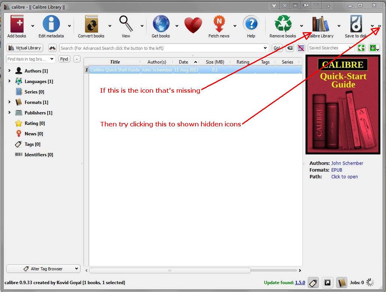Image resolution: width=386 pixels, height=292 pixels.
Task: Clear search with the reset icon
Action: pyautogui.click(x=290, y=48)
